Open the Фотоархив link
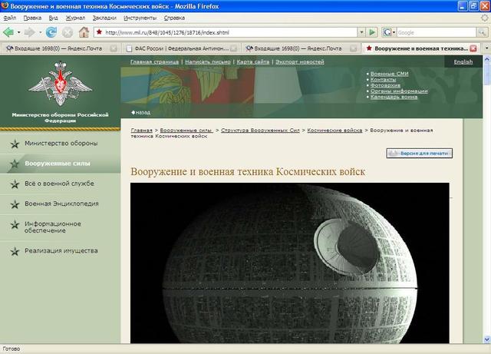491x354 pixels. tap(385, 85)
